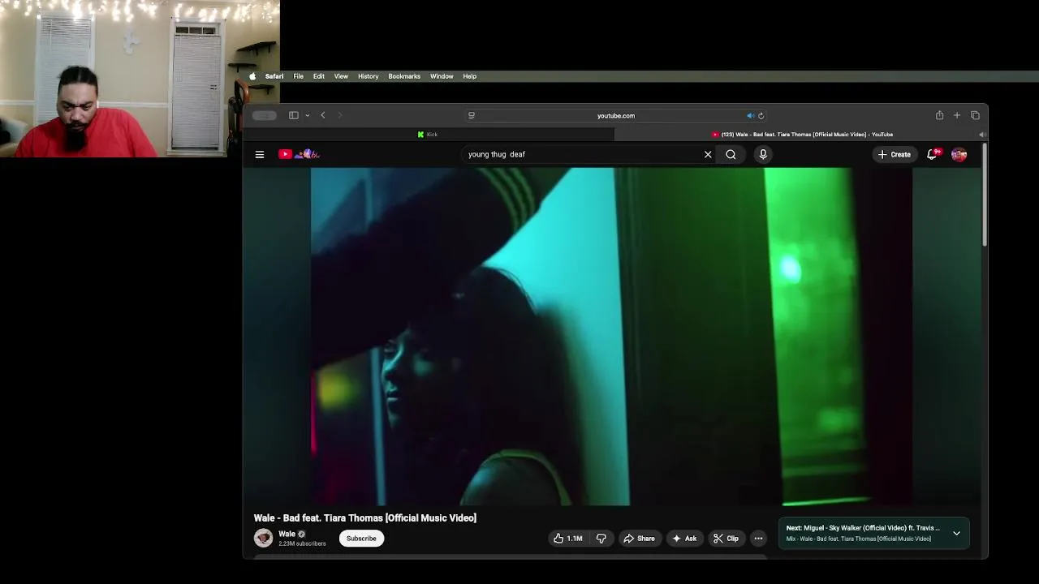Open the Bookmarks menu
The width and height of the screenshot is (1039, 584).
coord(404,76)
